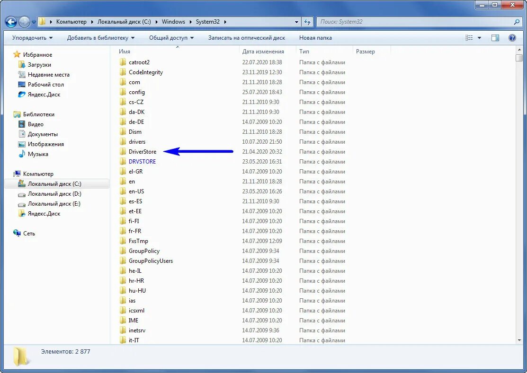Click the Музыка library icon

tap(22, 154)
